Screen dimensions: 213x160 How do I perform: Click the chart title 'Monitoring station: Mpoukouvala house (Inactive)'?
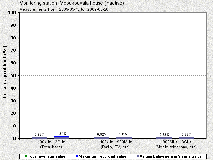(72, 3)
